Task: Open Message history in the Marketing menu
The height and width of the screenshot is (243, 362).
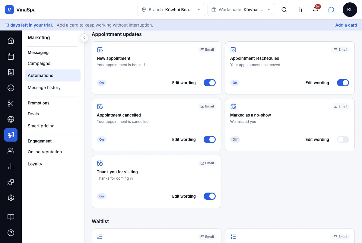Action: click(52, 88)
